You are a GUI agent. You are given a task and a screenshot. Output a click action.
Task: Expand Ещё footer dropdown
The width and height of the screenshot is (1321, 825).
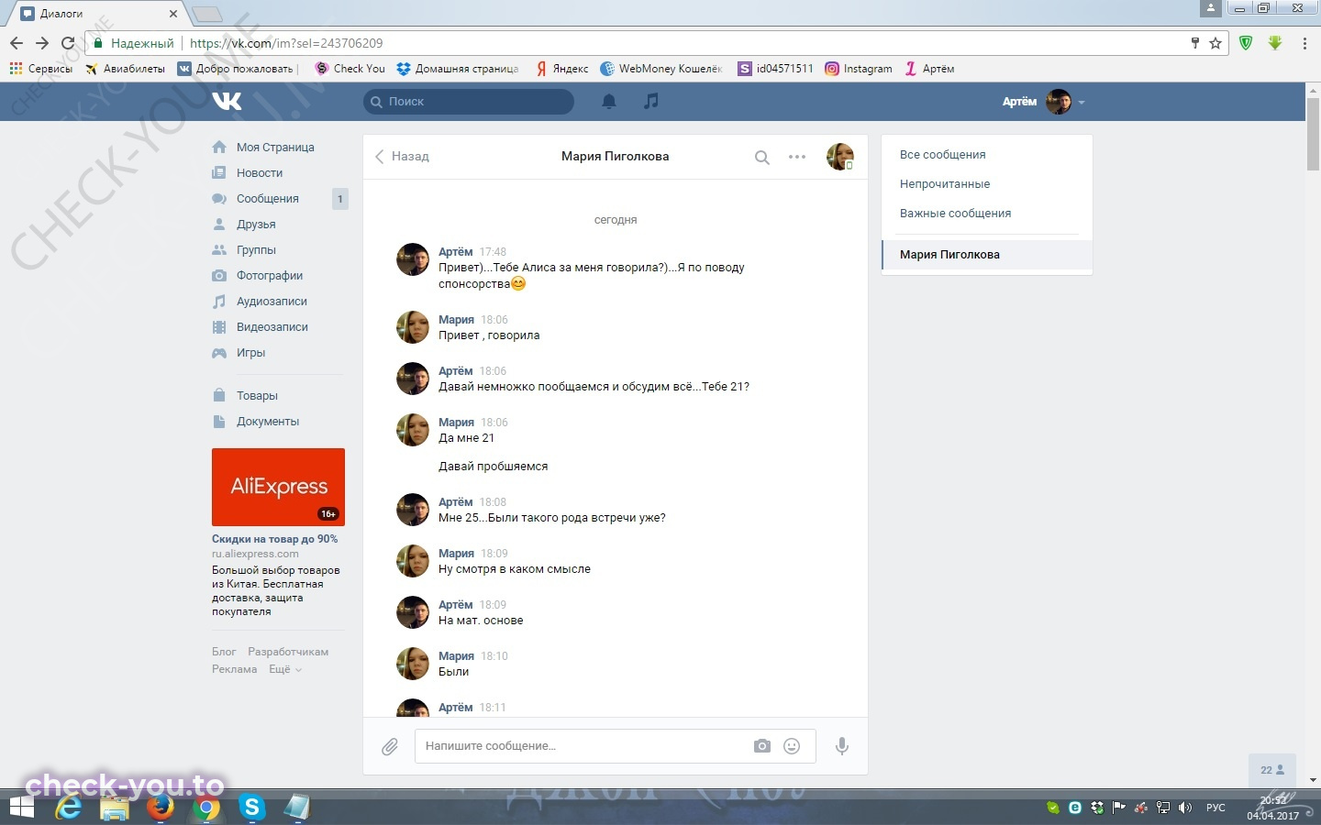(284, 669)
